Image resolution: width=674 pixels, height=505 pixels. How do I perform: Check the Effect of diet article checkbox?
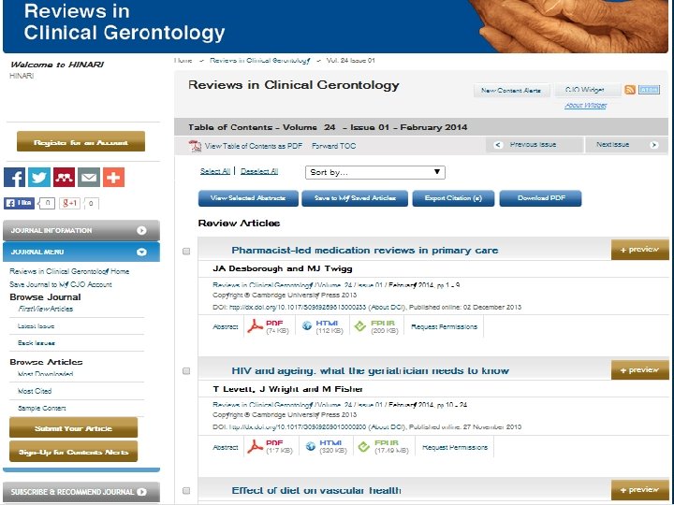tap(186, 491)
